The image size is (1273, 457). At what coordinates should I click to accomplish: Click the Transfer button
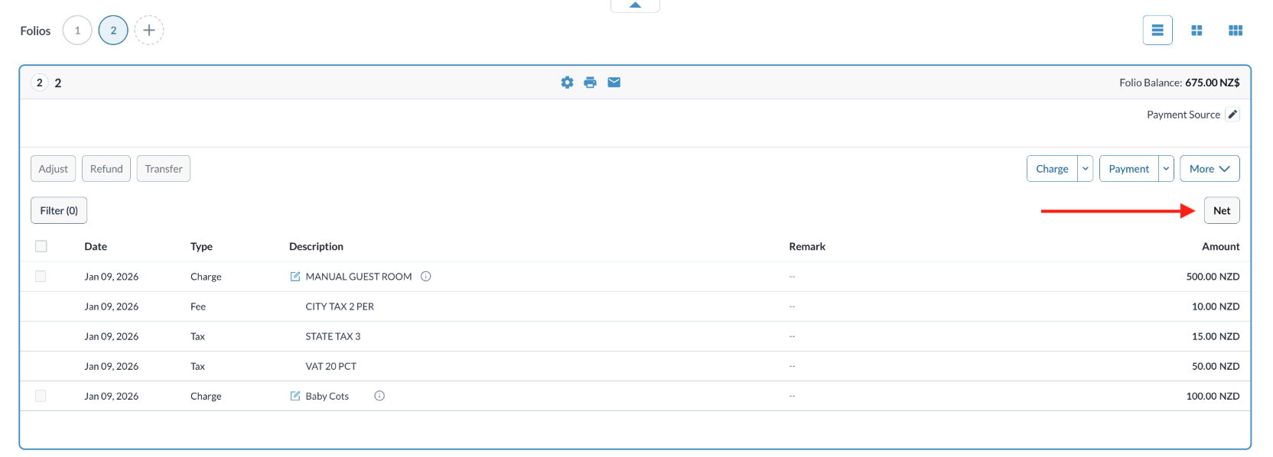click(x=164, y=169)
